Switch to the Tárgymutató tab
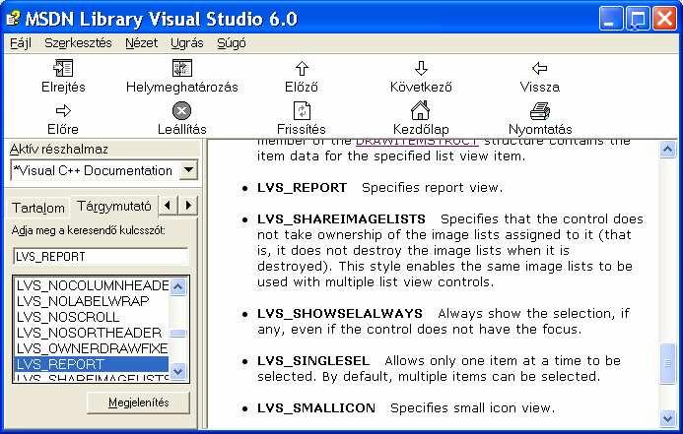 [114, 206]
